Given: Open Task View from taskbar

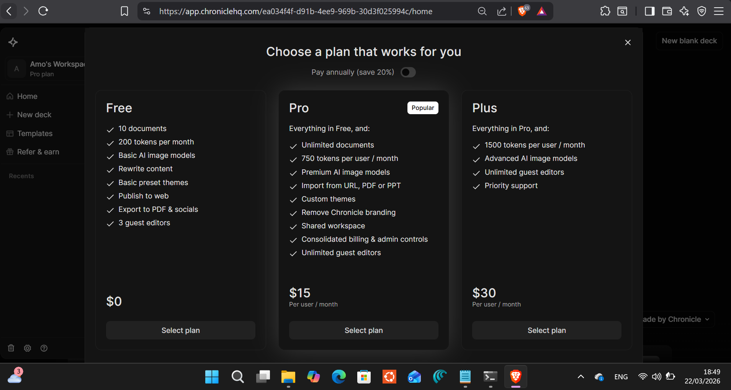Looking at the screenshot, I should [x=263, y=377].
